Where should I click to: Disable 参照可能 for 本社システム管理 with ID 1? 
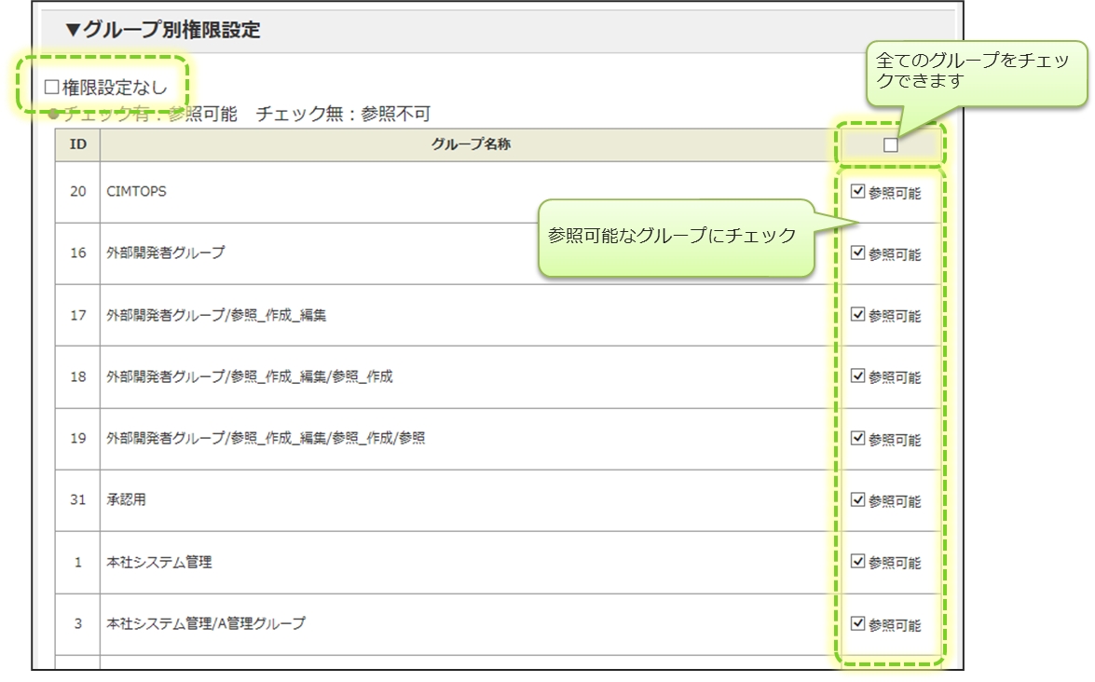pos(858,562)
